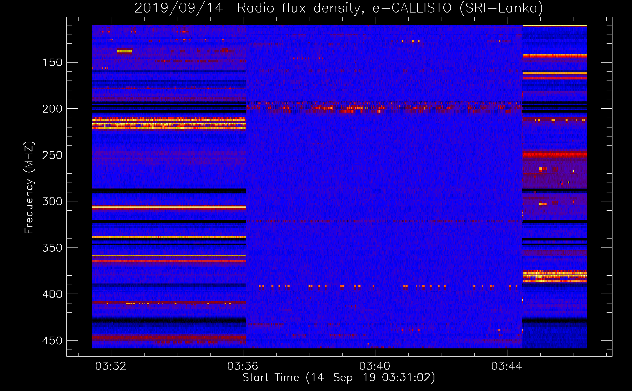The width and height of the screenshot is (632, 391).
Task: Click the 200 frequency tick label
Action: click(52, 109)
